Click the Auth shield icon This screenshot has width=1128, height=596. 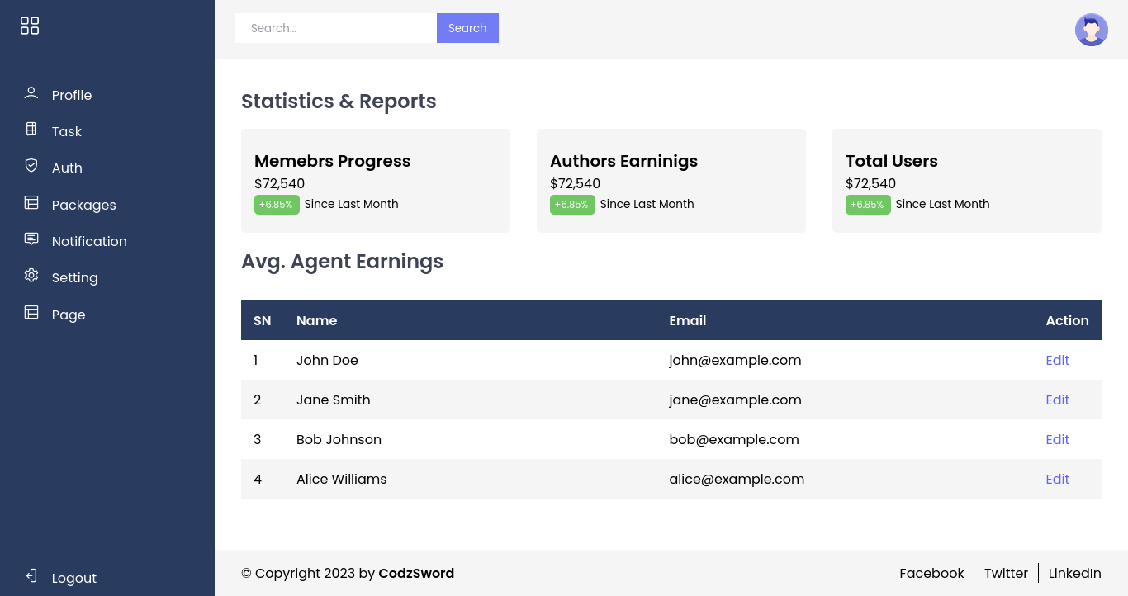click(x=31, y=166)
